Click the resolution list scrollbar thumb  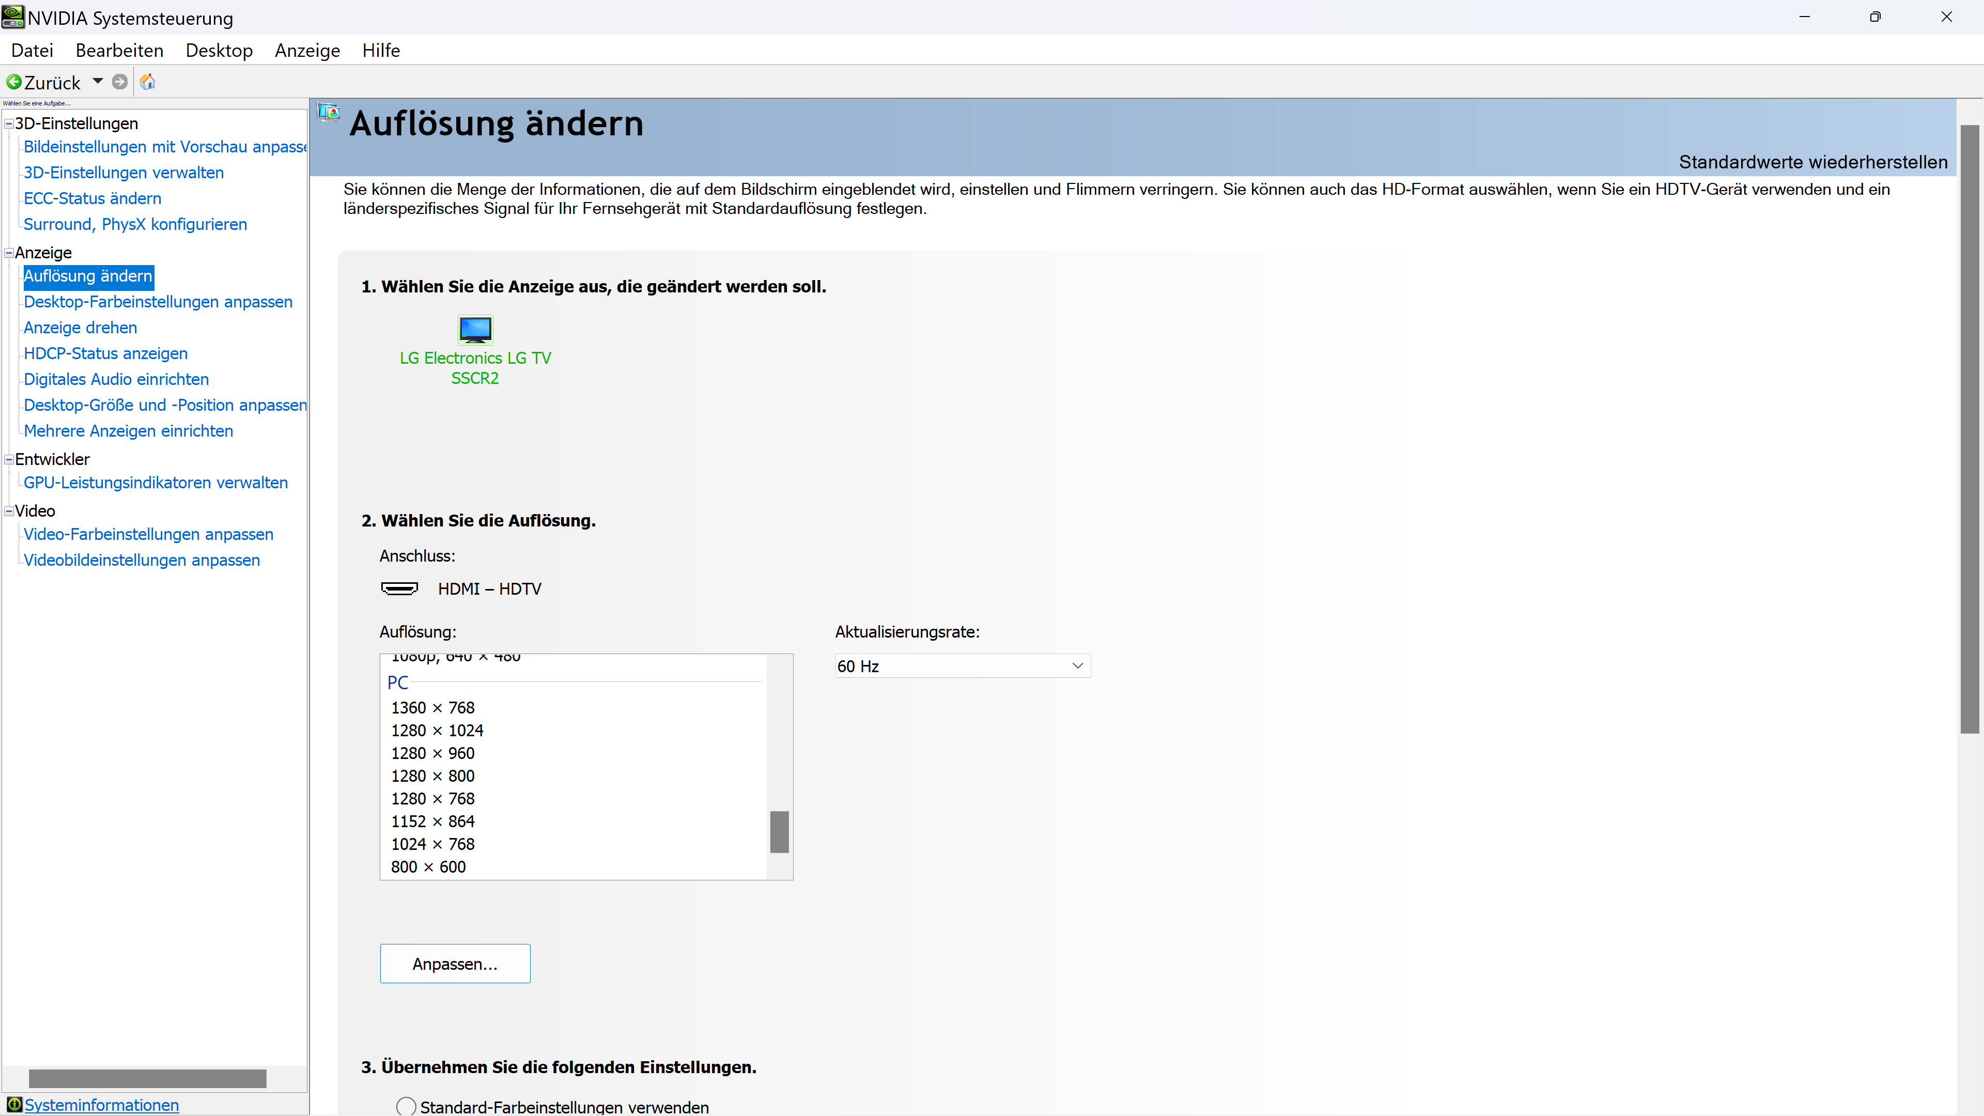coord(779,832)
